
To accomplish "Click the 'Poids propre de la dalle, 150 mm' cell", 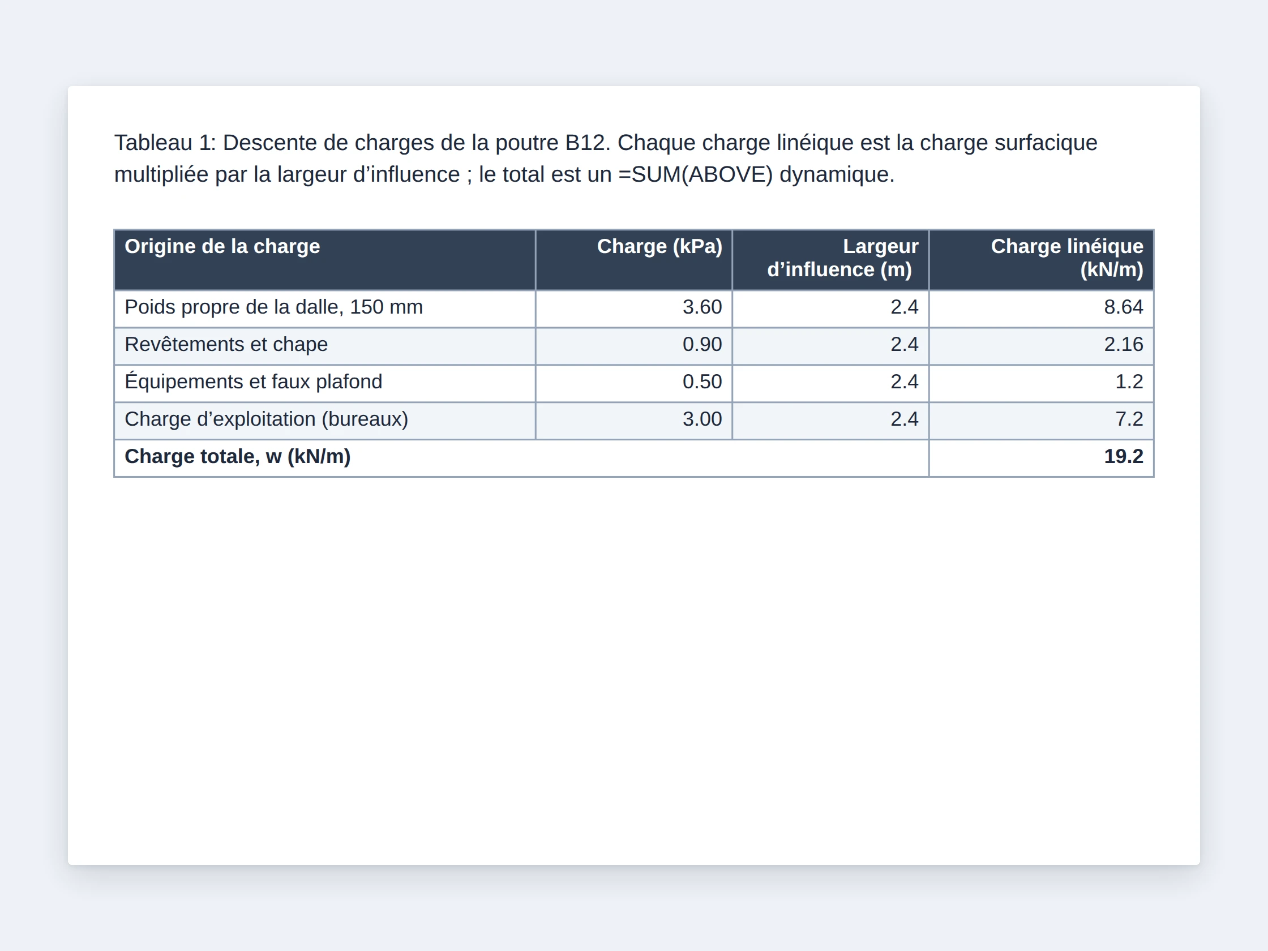I will [325, 309].
